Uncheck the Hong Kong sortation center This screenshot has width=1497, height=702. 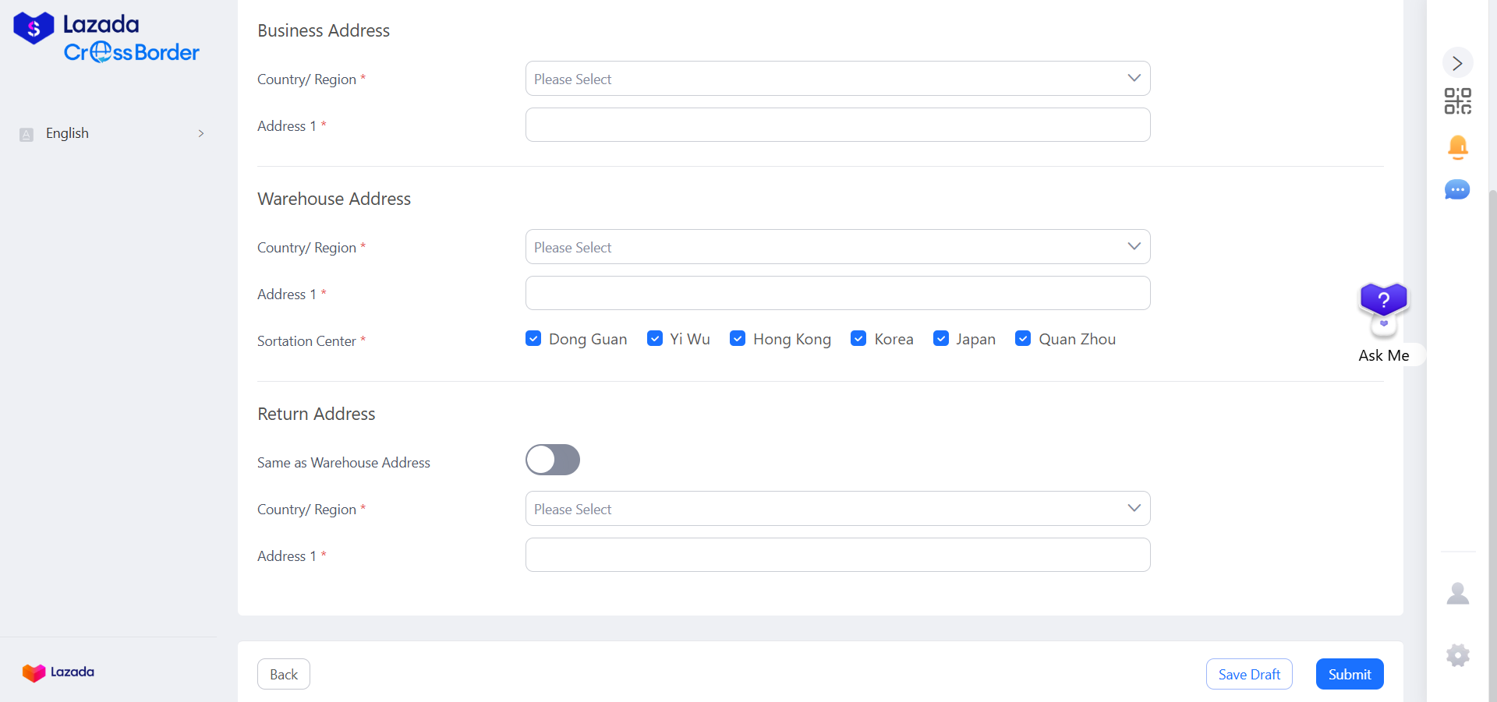click(738, 338)
